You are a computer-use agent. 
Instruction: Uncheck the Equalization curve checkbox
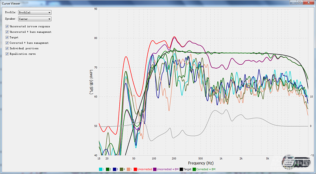[7, 54]
